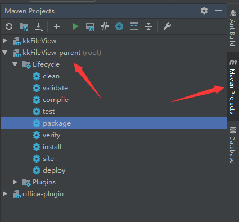The image size is (239, 222).
Task: Click the Show Dependencies toolbar icon
Action: click(134, 26)
